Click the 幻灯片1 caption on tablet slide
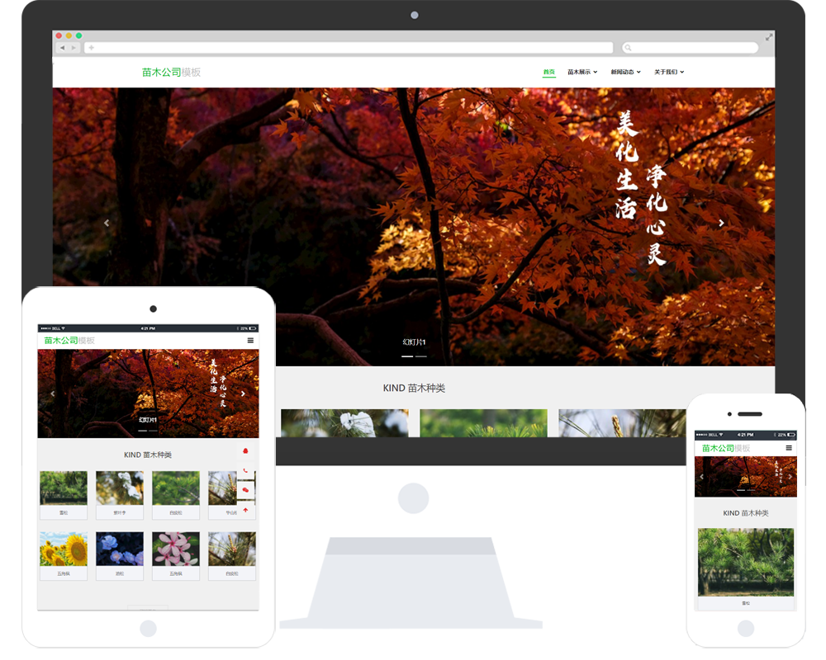This screenshot has width=826, height=660. pos(148,420)
